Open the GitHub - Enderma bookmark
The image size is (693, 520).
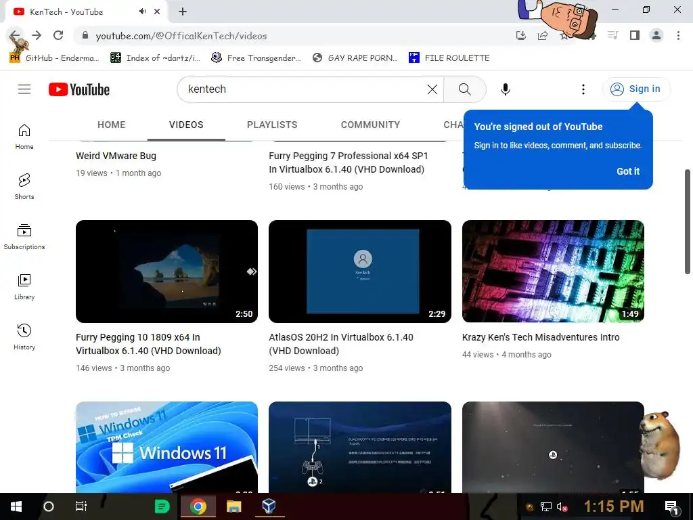point(54,58)
